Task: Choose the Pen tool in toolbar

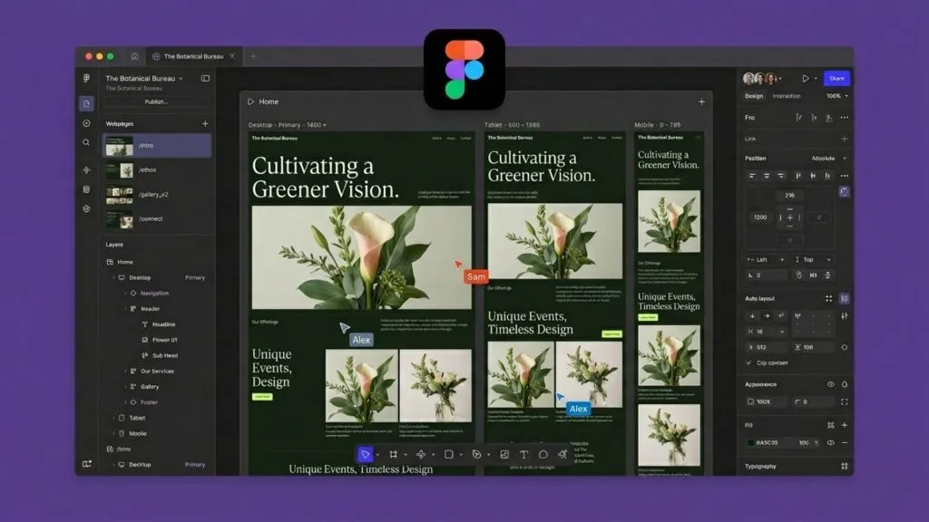Action: [476, 455]
